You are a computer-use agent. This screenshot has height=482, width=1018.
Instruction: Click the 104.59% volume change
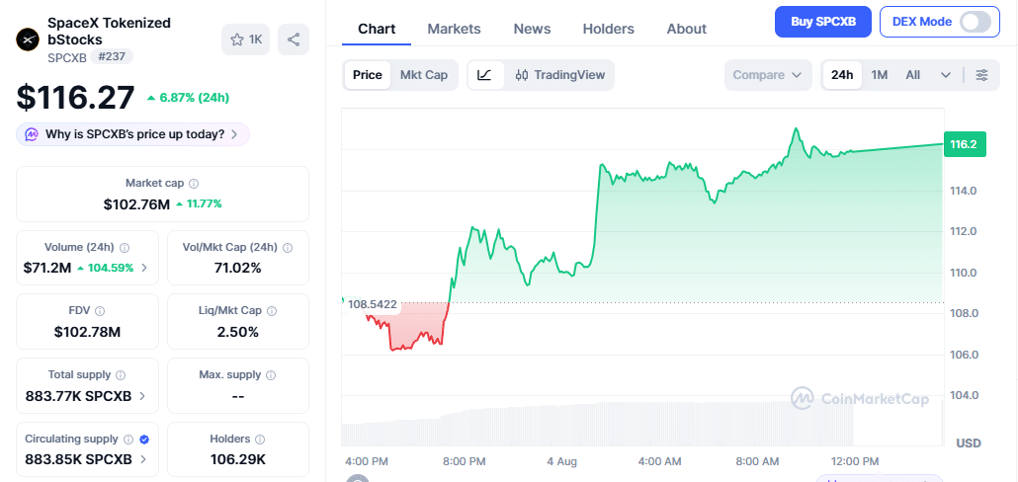click(x=105, y=268)
